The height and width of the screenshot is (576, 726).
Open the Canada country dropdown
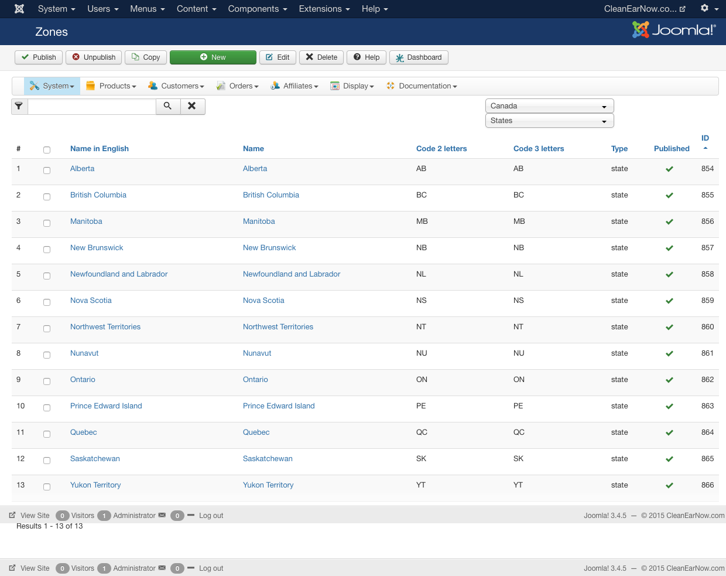tap(549, 106)
